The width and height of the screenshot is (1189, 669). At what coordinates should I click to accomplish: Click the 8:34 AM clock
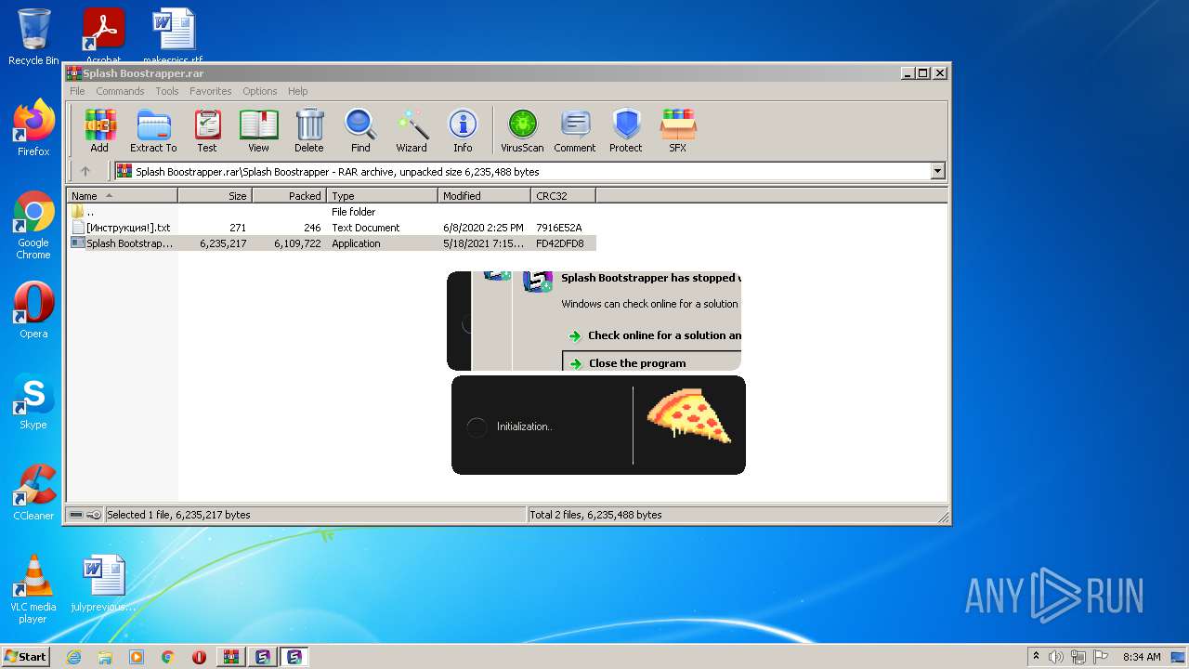1141,657
